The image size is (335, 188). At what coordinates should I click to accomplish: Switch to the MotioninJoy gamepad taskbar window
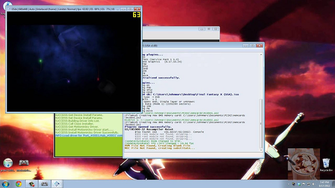pos(44,184)
